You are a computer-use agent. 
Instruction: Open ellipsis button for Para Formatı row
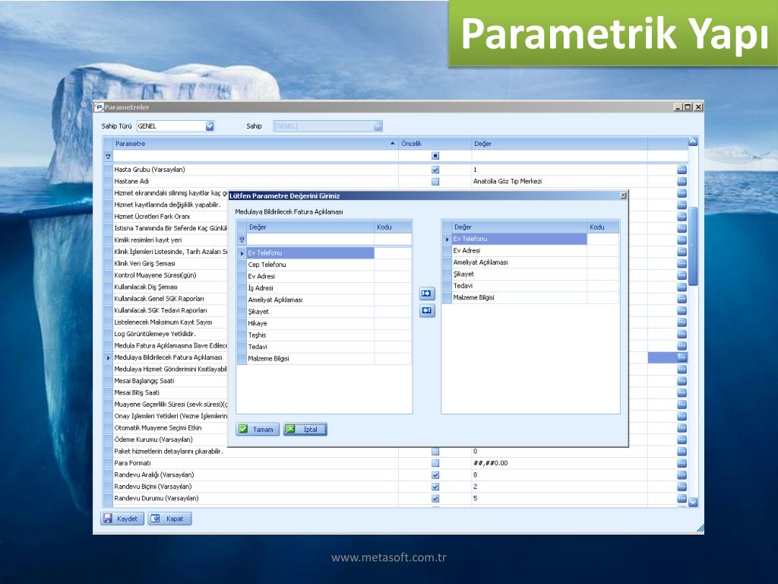[x=682, y=463]
